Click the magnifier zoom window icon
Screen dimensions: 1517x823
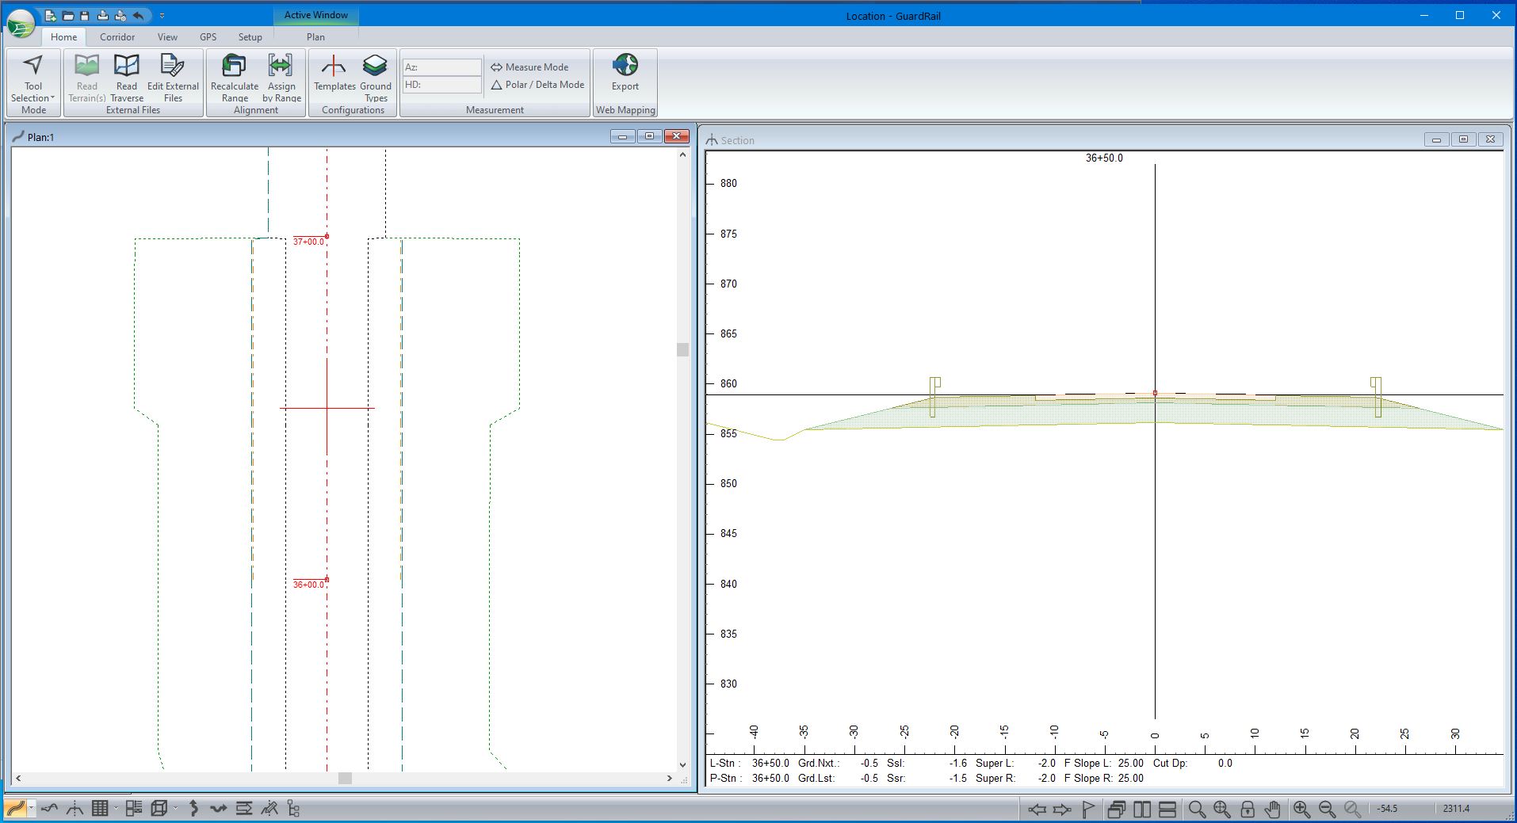1197,810
